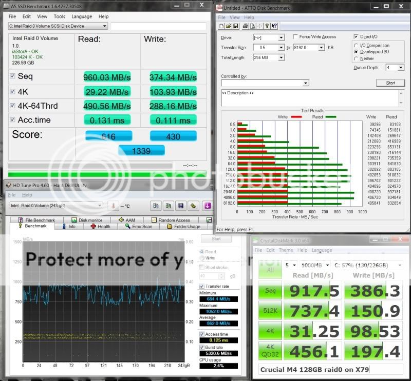Click the purple down-arrow icon in HD Tune
This screenshot has height=381, width=411.
207,206
